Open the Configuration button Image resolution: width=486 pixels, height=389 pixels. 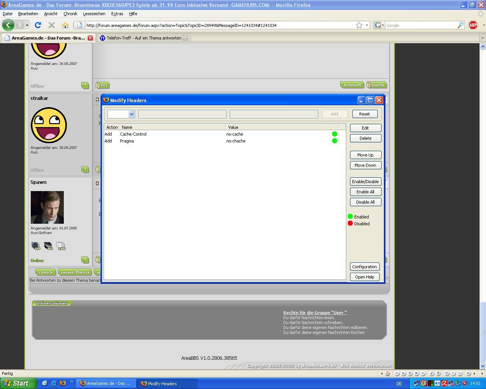tap(364, 267)
